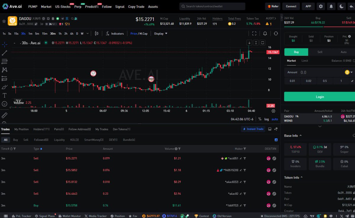
Task: Open the My Trades tab
Action: (x=102, y=129)
